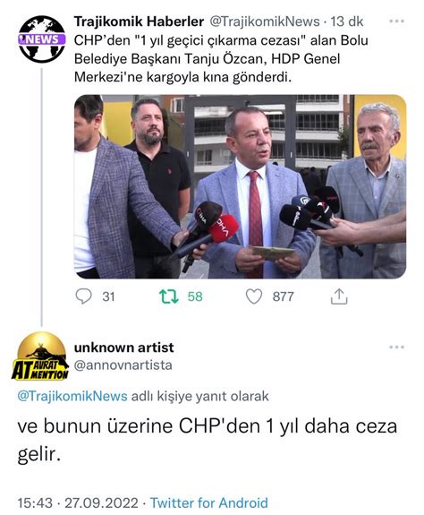Open the @annovnartista handle

pyautogui.click(x=123, y=365)
